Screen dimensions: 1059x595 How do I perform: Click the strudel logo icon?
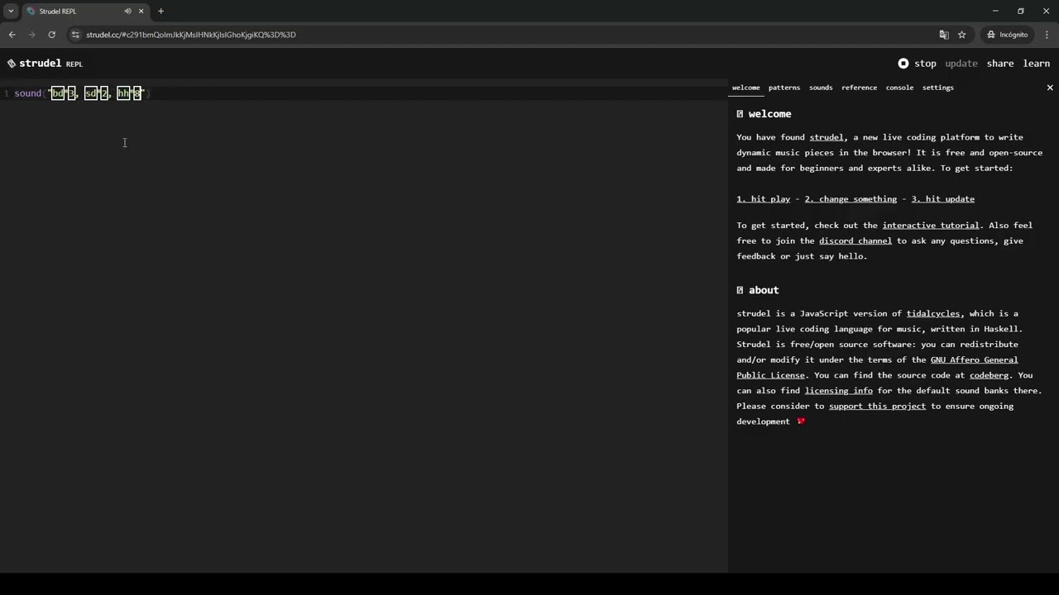(12, 64)
